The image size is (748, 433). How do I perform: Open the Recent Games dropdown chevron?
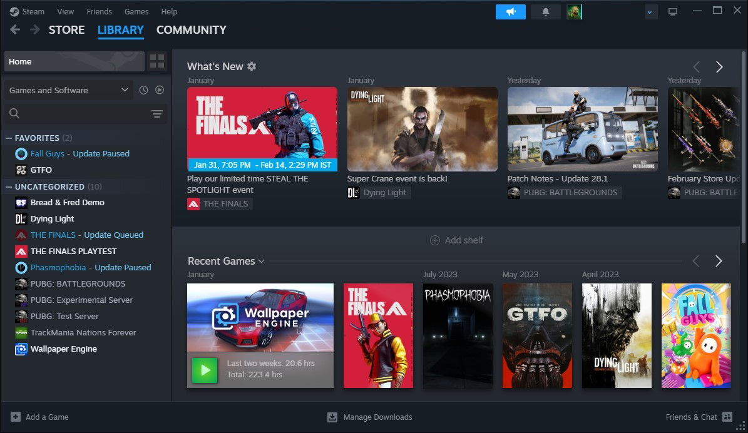261,261
